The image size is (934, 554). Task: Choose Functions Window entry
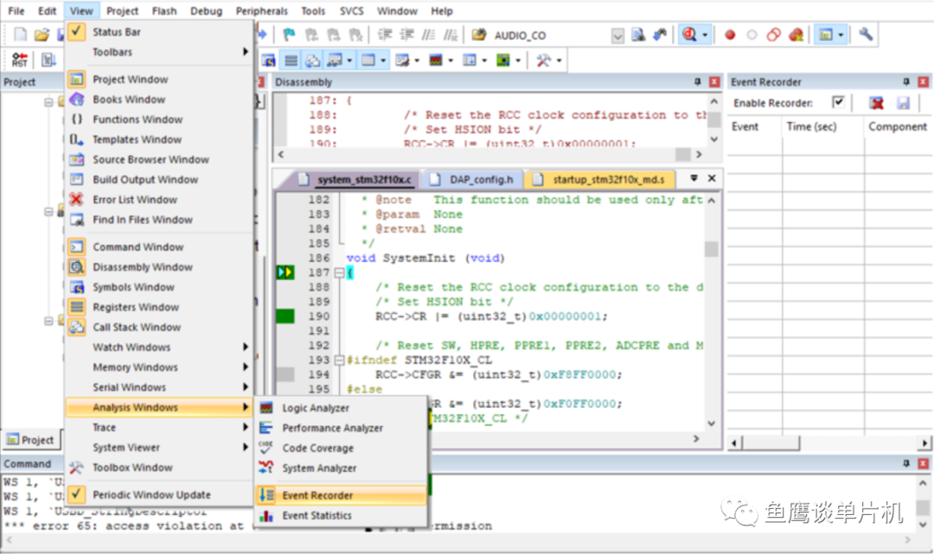coord(159,119)
